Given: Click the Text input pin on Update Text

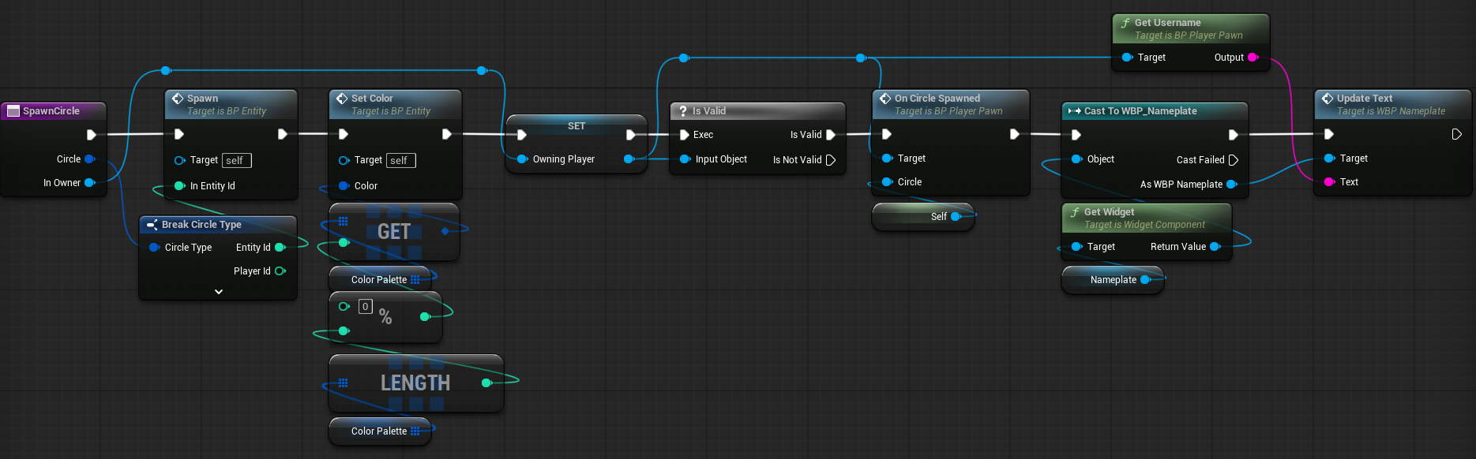Looking at the screenshot, I should [1329, 182].
